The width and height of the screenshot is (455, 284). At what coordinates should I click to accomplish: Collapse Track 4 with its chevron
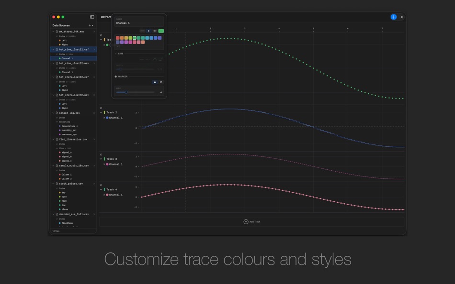101,189
